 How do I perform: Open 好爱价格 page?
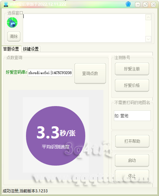coord(132,85)
